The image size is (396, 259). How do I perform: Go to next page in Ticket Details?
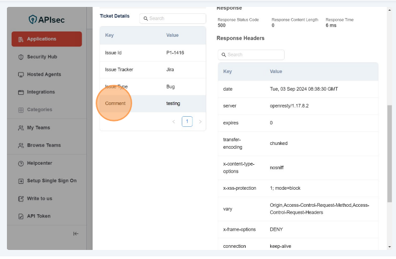[x=200, y=122]
